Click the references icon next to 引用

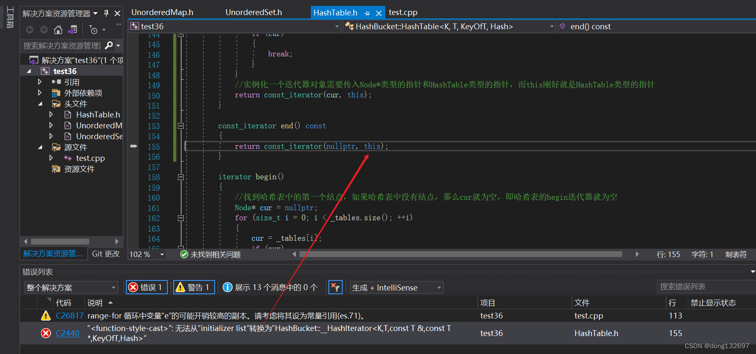click(56, 82)
